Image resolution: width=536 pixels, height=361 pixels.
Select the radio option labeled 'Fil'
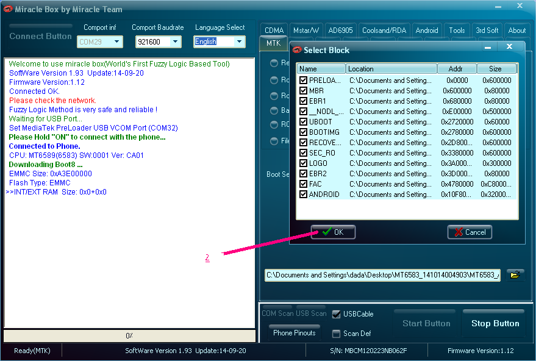click(x=274, y=141)
